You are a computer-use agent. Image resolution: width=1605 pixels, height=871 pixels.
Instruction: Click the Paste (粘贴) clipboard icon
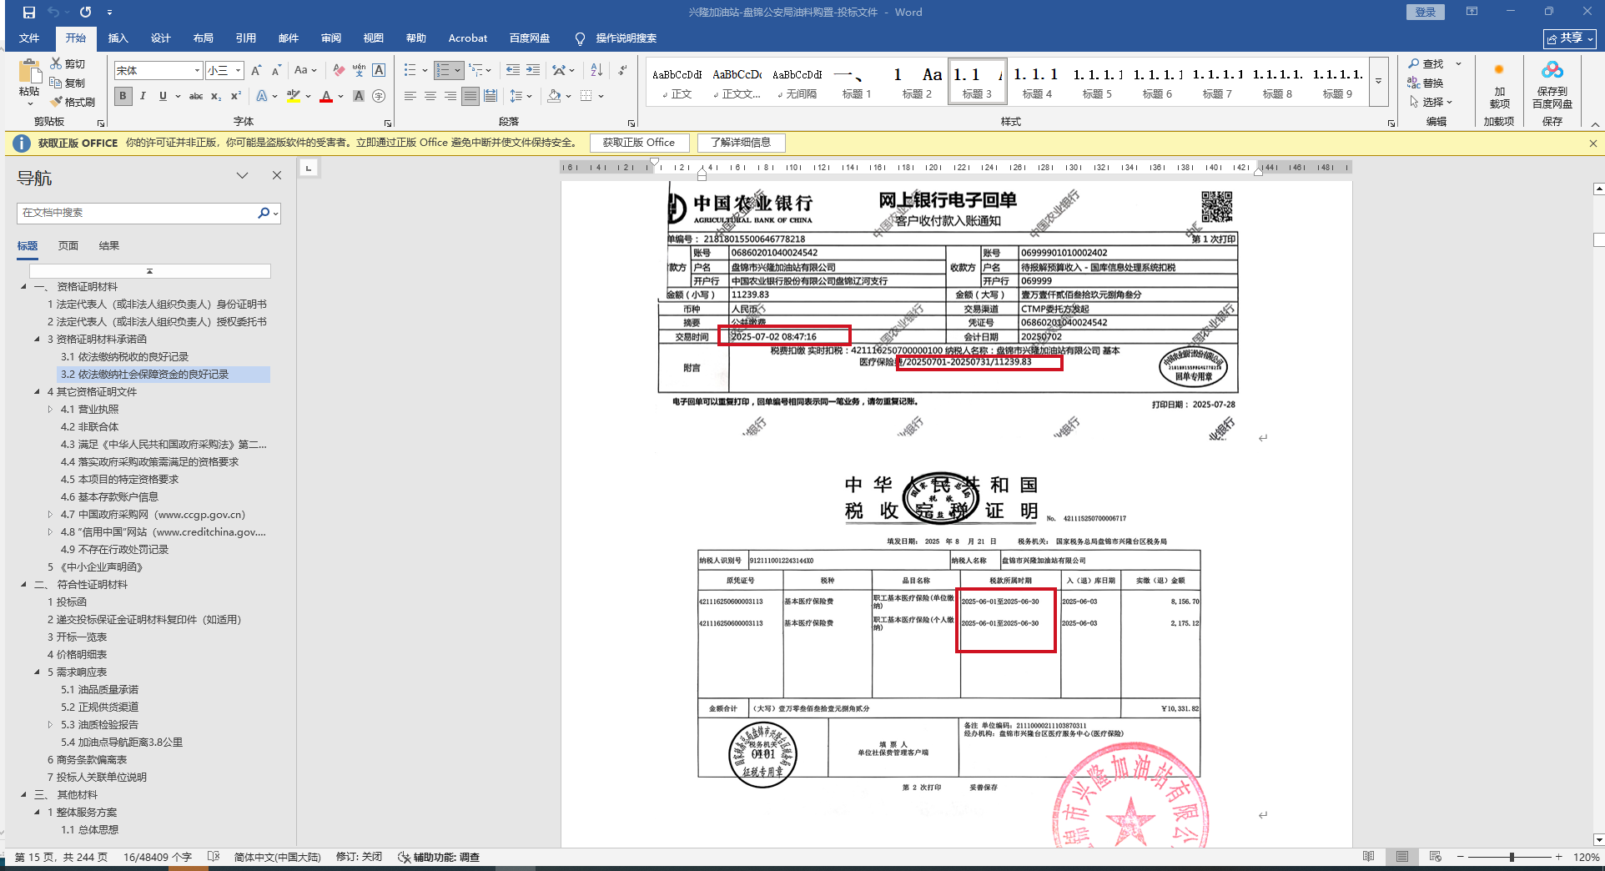click(29, 73)
